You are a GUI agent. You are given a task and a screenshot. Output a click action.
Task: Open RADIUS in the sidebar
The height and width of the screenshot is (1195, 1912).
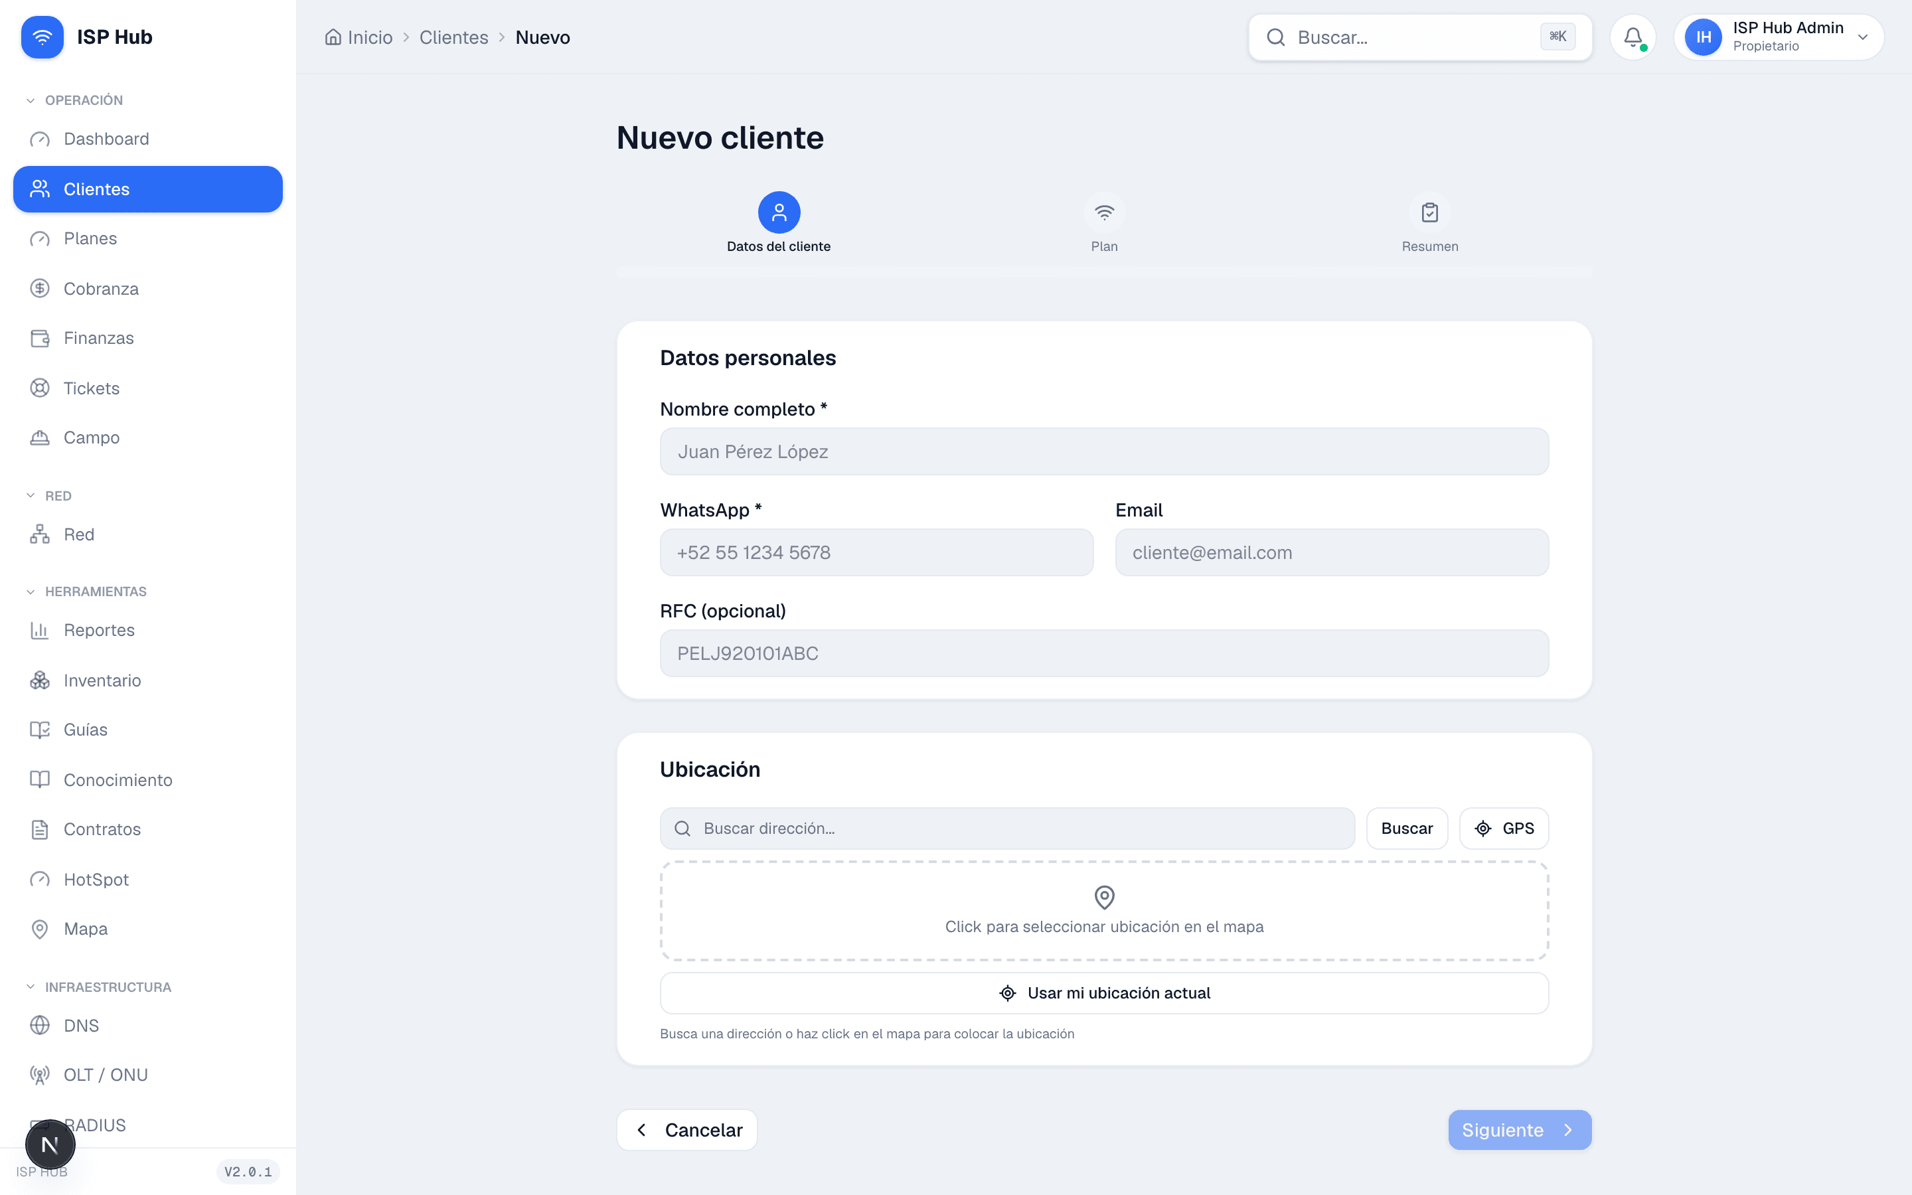pyautogui.click(x=148, y=1125)
